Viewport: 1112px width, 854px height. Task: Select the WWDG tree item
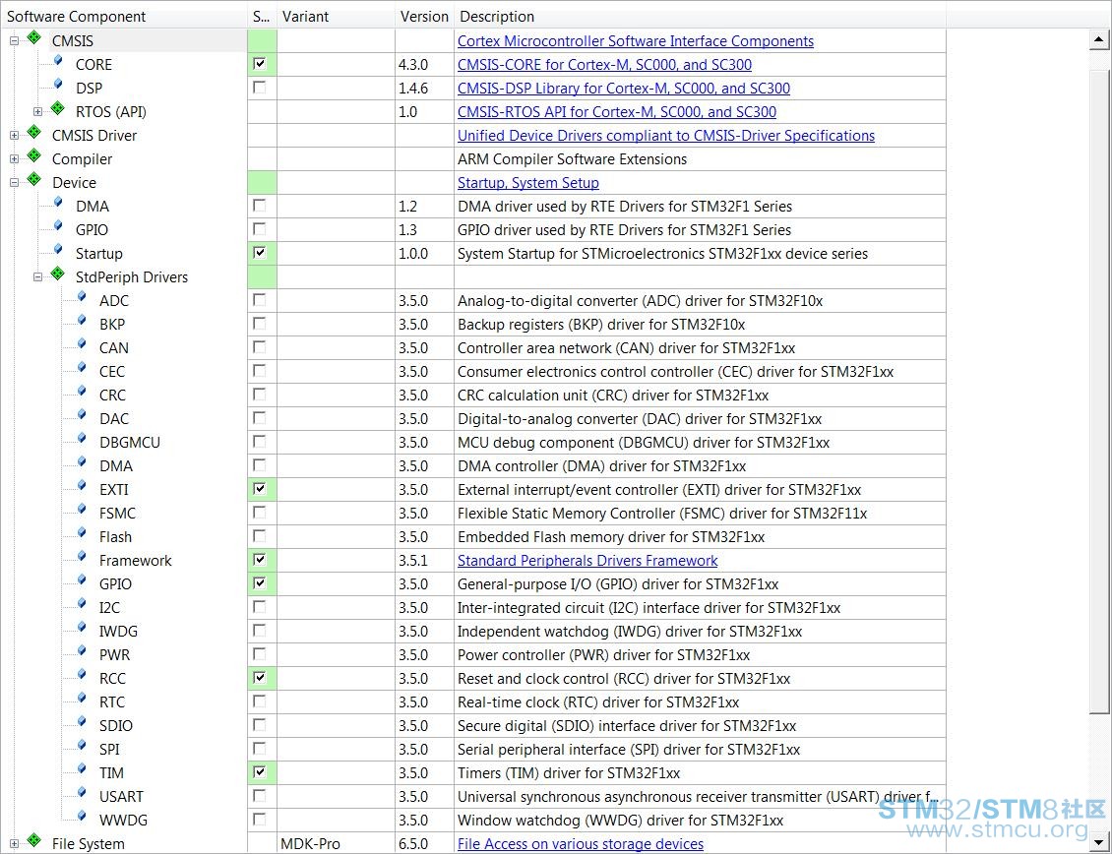123,820
